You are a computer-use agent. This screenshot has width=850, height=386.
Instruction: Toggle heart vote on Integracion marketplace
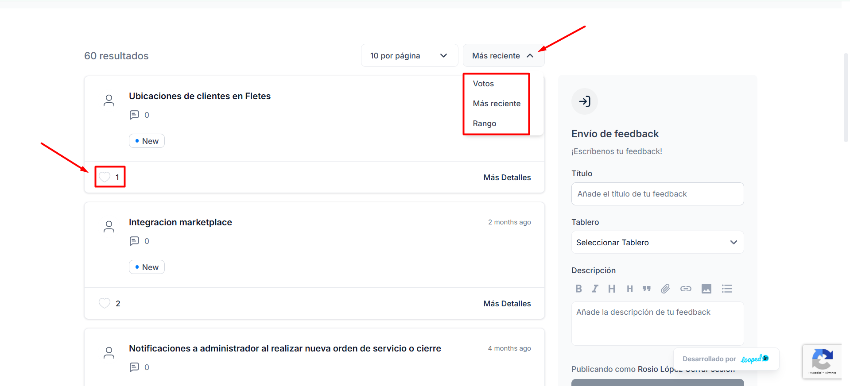coord(105,303)
